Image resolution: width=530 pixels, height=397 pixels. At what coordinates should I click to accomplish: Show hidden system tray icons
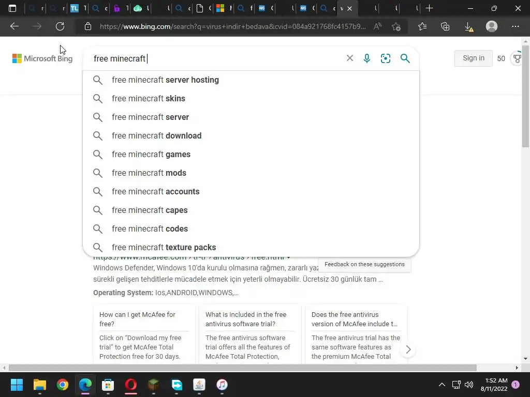pyautogui.click(x=442, y=385)
